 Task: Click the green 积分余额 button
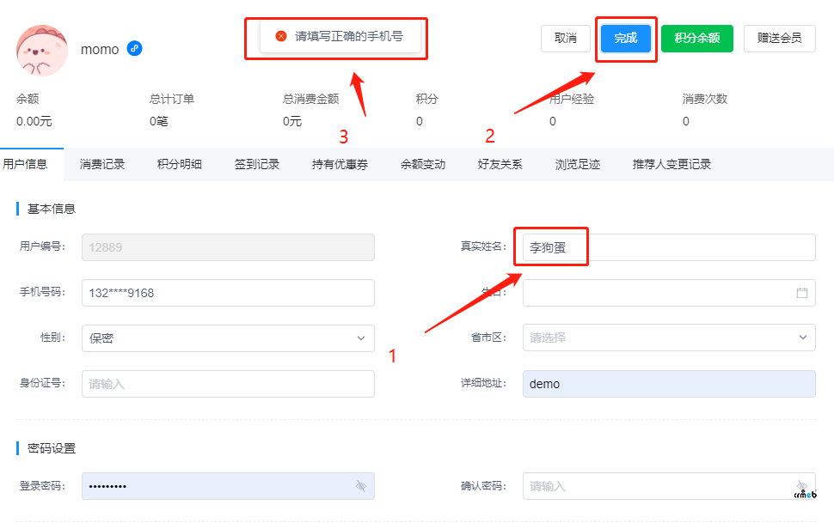(x=696, y=39)
